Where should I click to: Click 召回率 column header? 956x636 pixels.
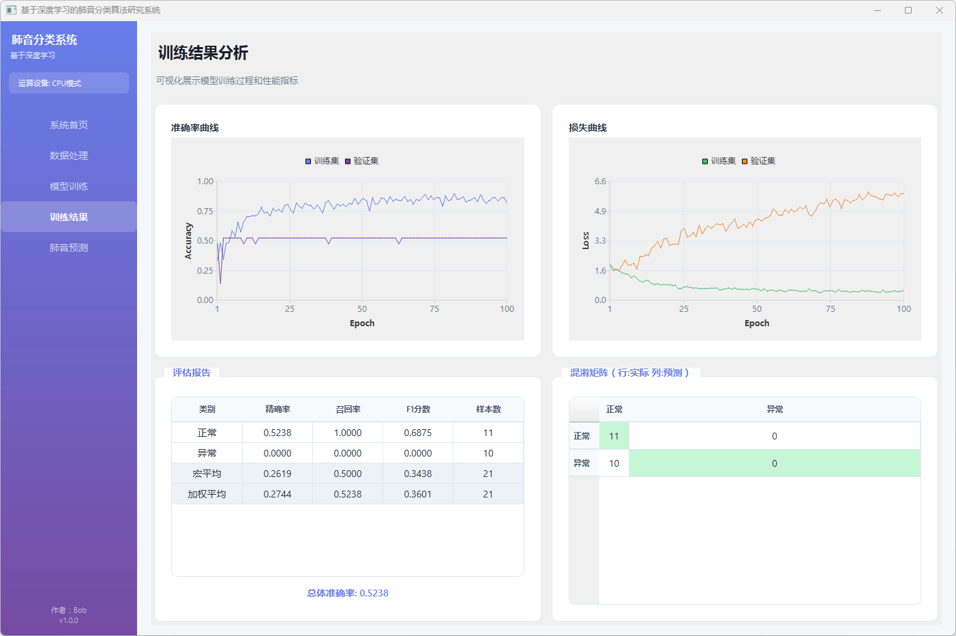click(348, 409)
